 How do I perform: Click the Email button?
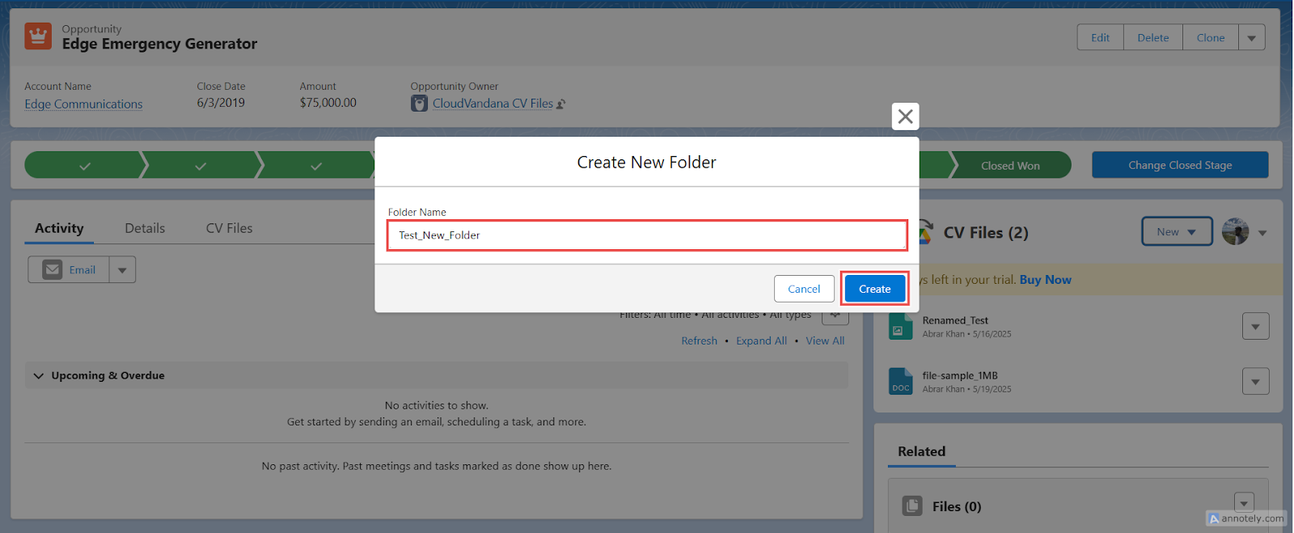click(x=69, y=270)
